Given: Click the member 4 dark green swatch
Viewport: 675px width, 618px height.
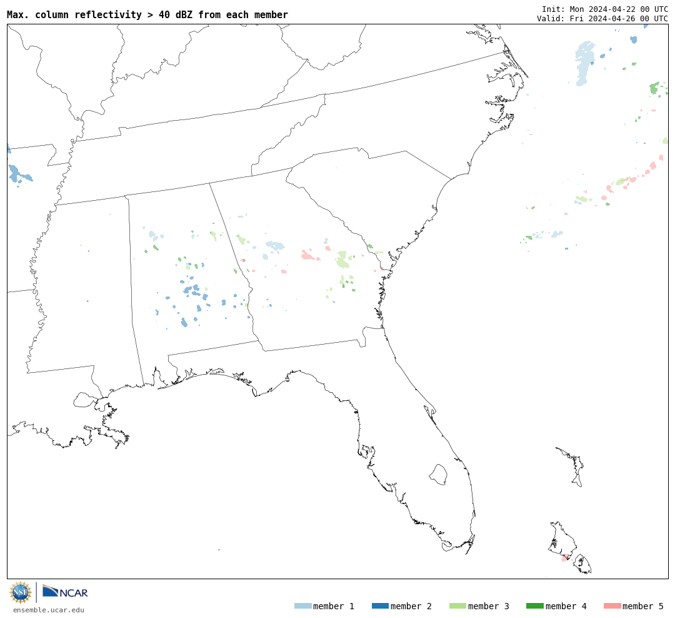Looking at the screenshot, I should click(534, 606).
